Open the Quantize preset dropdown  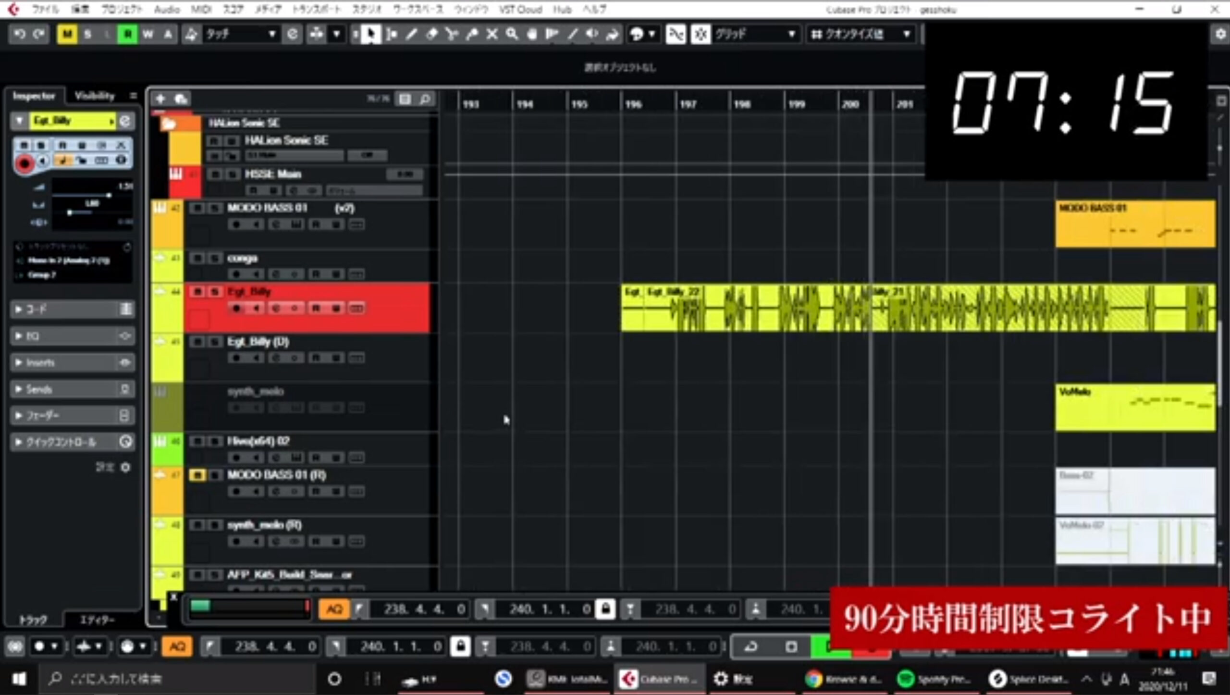pyautogui.click(x=861, y=34)
